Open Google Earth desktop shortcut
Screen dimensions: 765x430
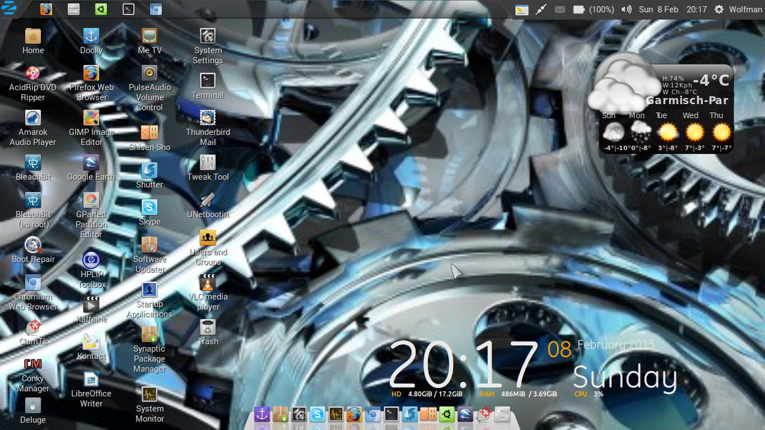[91, 163]
